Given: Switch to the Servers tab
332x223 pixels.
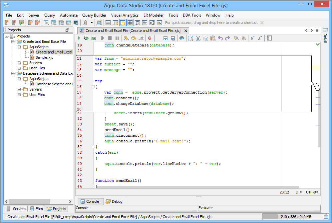Looking at the screenshot, I should [x=17, y=209].
